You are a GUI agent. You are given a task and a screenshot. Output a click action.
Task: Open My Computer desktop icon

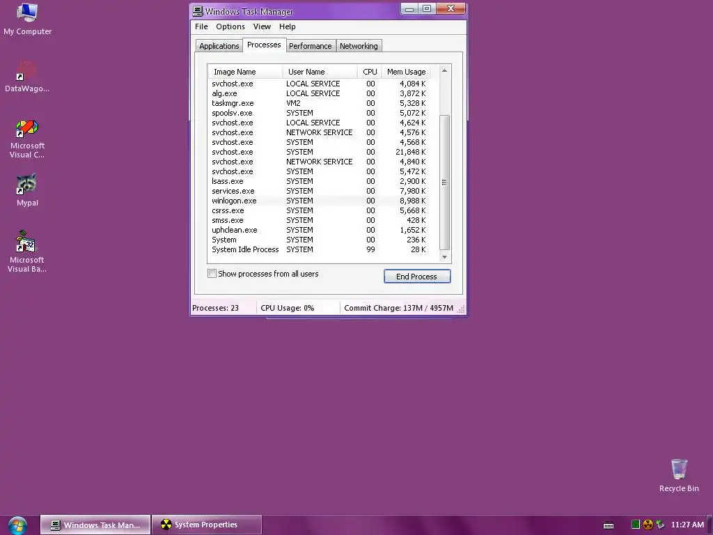[x=27, y=19]
